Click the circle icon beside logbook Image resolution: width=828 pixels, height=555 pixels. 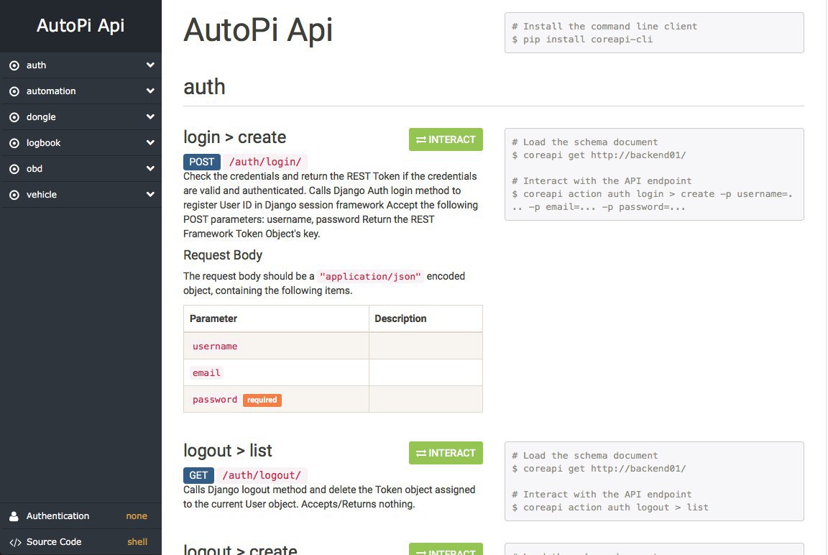pos(14,143)
